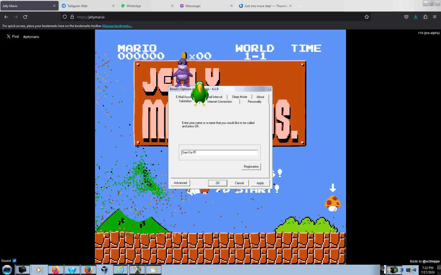This screenshot has width=441, height=275.
Task: Open the Personality tab in Bonzi's Options
Action: click(x=254, y=102)
